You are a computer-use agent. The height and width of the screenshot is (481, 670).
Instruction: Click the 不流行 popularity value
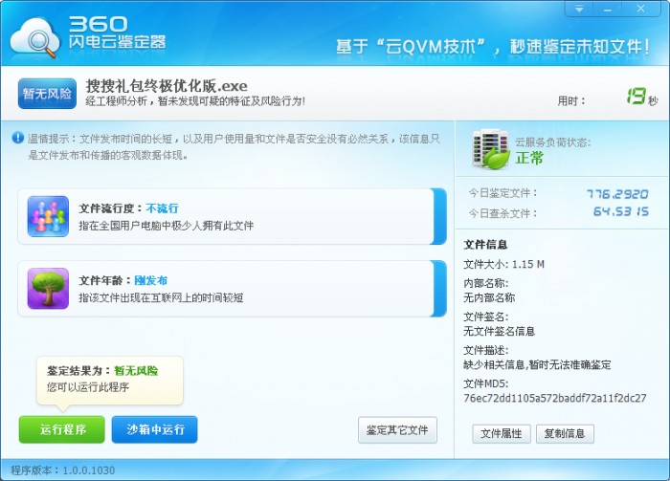pos(162,208)
